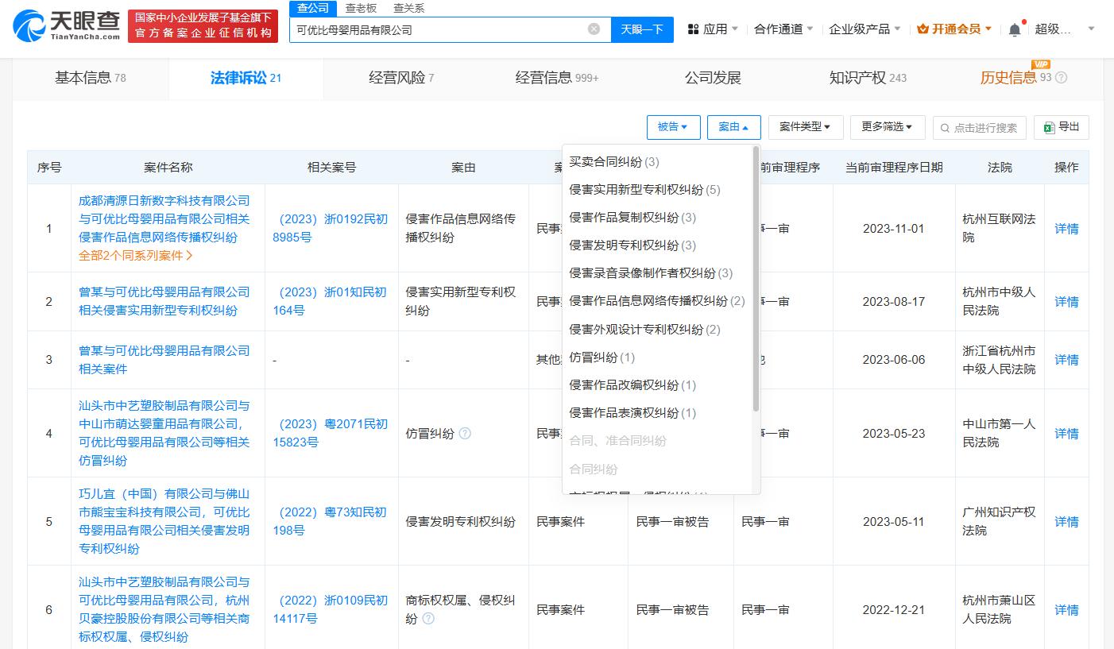Open the 被告 filter dropdown
Screen dimensions: 1114x649
[674, 127]
